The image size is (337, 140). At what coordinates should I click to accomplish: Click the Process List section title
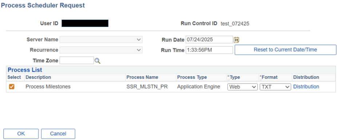(x=25, y=70)
